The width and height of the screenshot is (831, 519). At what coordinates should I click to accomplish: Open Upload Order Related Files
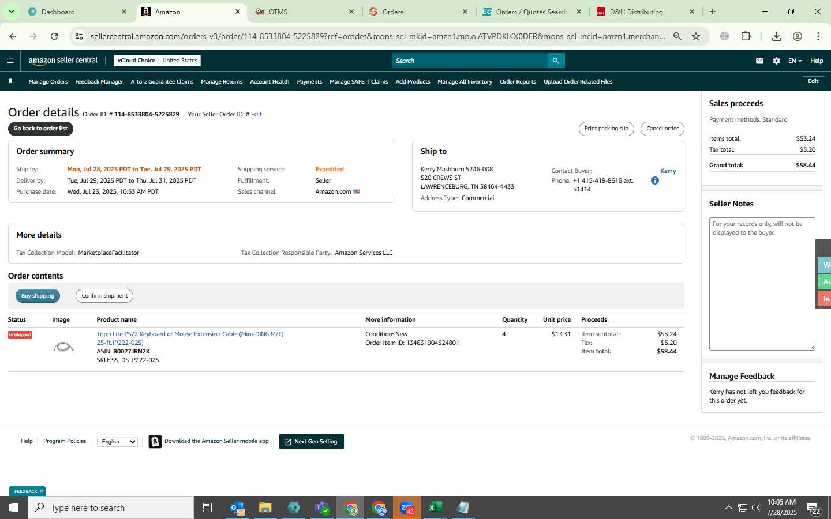pyautogui.click(x=578, y=82)
